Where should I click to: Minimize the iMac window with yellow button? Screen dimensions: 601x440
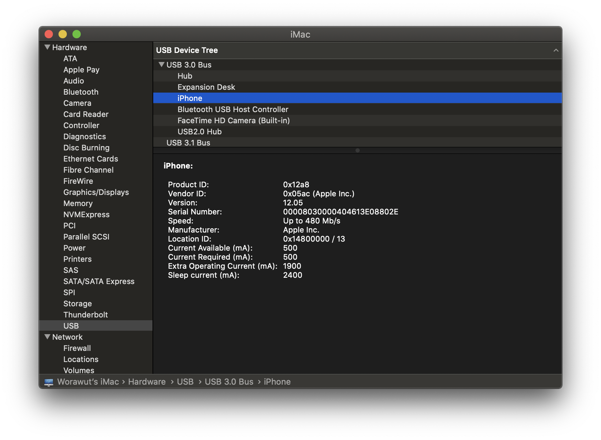point(63,34)
